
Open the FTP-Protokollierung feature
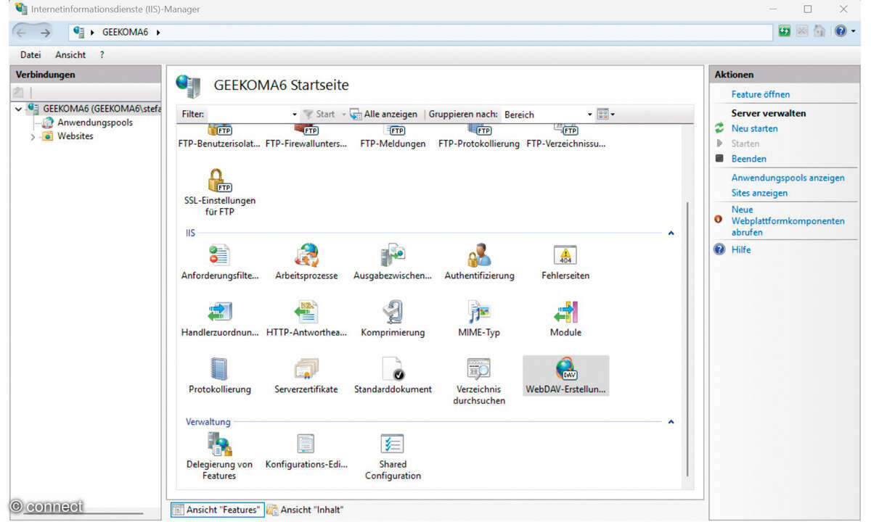click(x=479, y=136)
